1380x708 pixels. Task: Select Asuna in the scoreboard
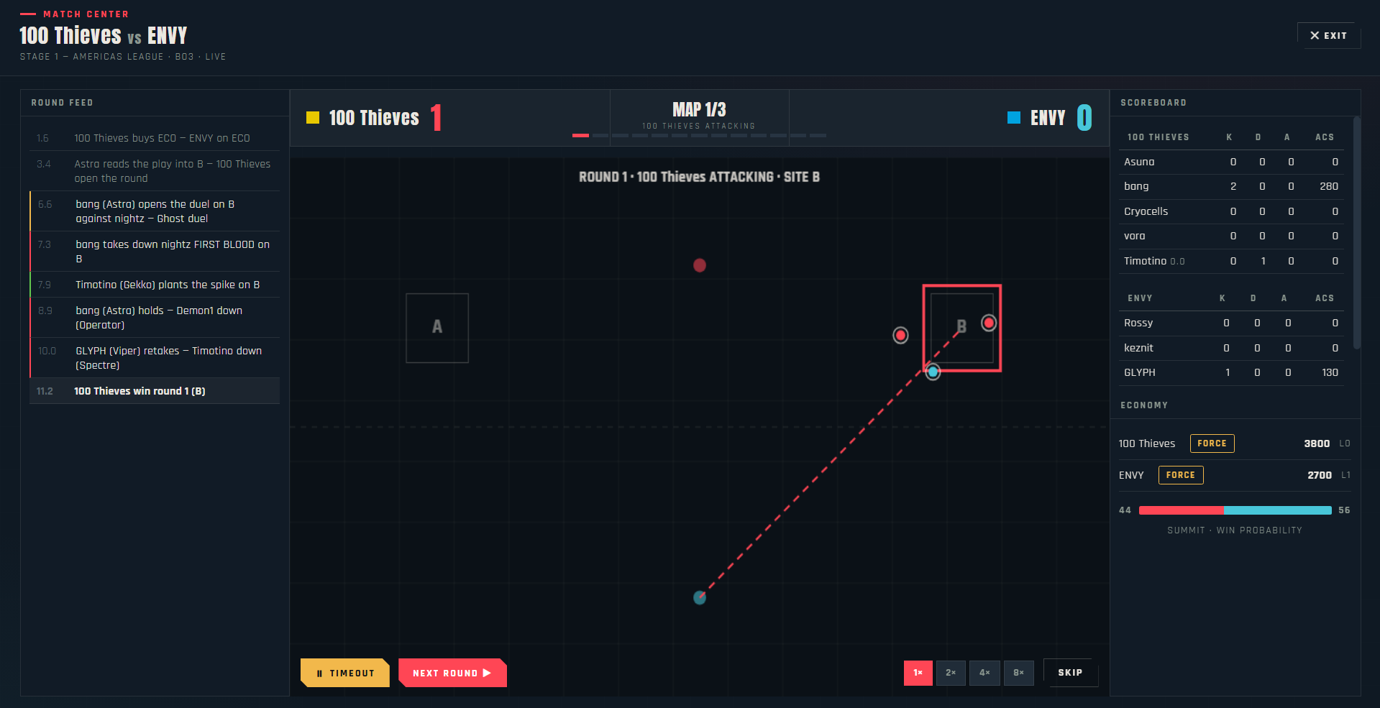(x=1232, y=162)
